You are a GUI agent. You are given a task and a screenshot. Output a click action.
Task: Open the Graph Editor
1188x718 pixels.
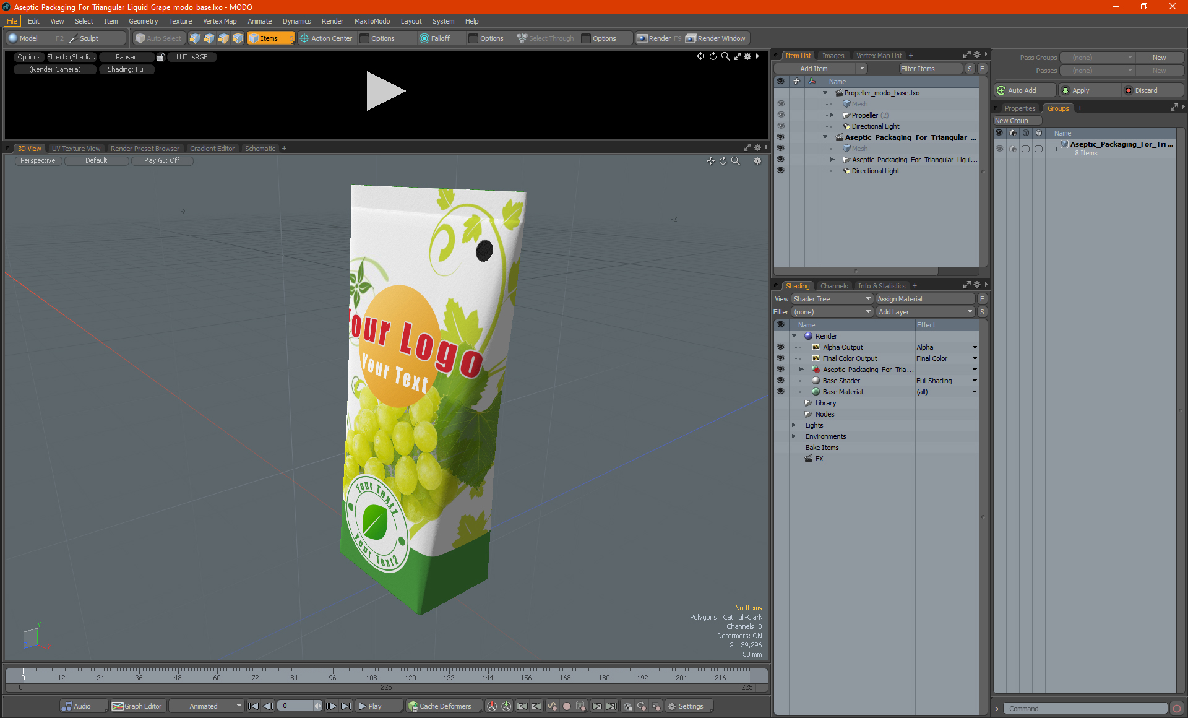[x=137, y=706]
